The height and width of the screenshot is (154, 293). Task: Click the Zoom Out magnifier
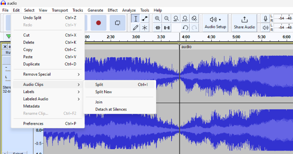167,19
